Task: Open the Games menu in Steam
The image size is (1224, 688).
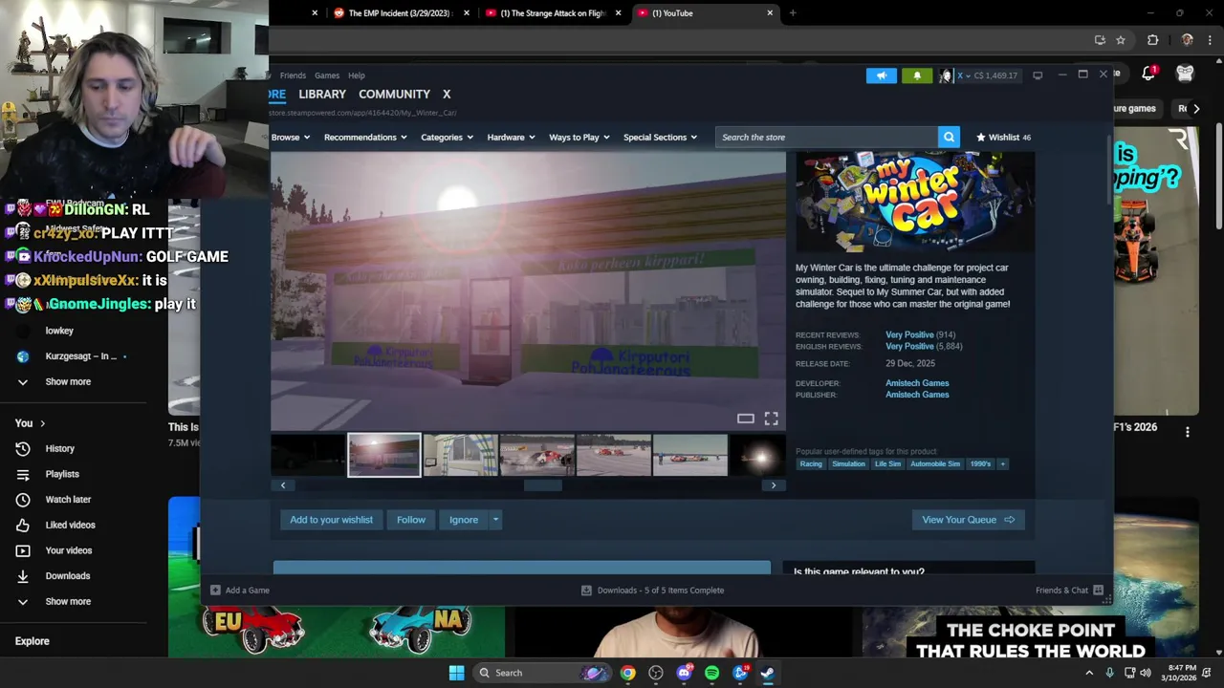Action: point(327,75)
